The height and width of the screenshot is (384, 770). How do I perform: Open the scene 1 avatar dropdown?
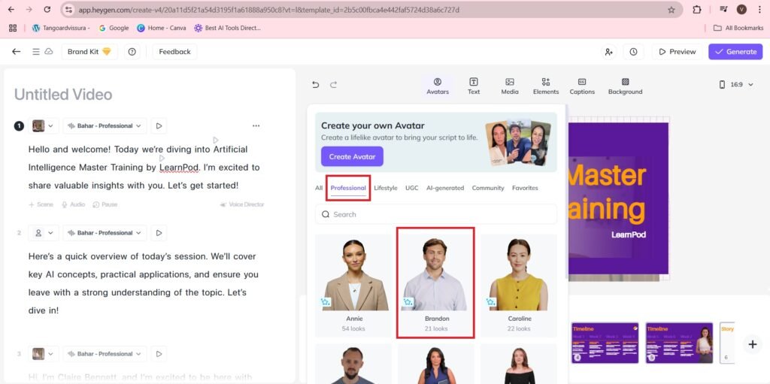pyautogui.click(x=43, y=125)
